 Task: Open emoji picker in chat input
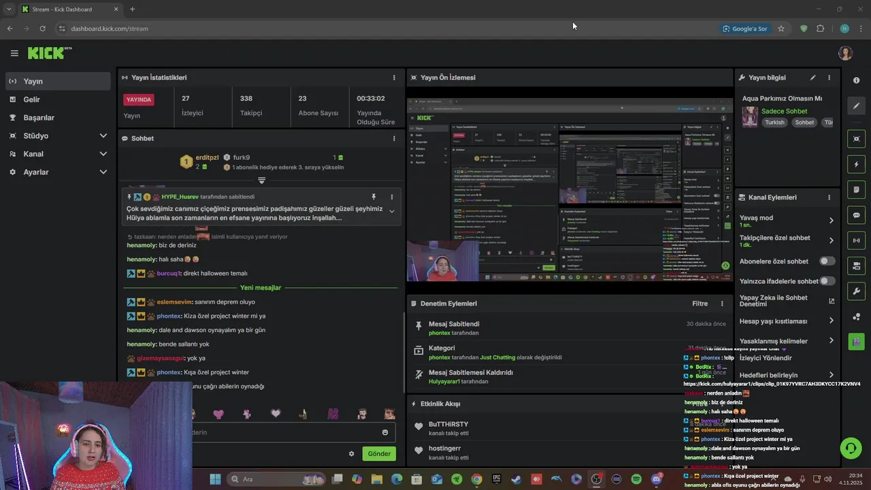click(x=385, y=432)
